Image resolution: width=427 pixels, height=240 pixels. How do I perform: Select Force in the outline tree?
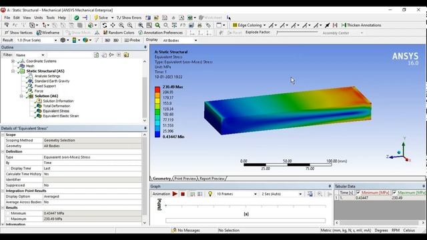tap(39, 91)
